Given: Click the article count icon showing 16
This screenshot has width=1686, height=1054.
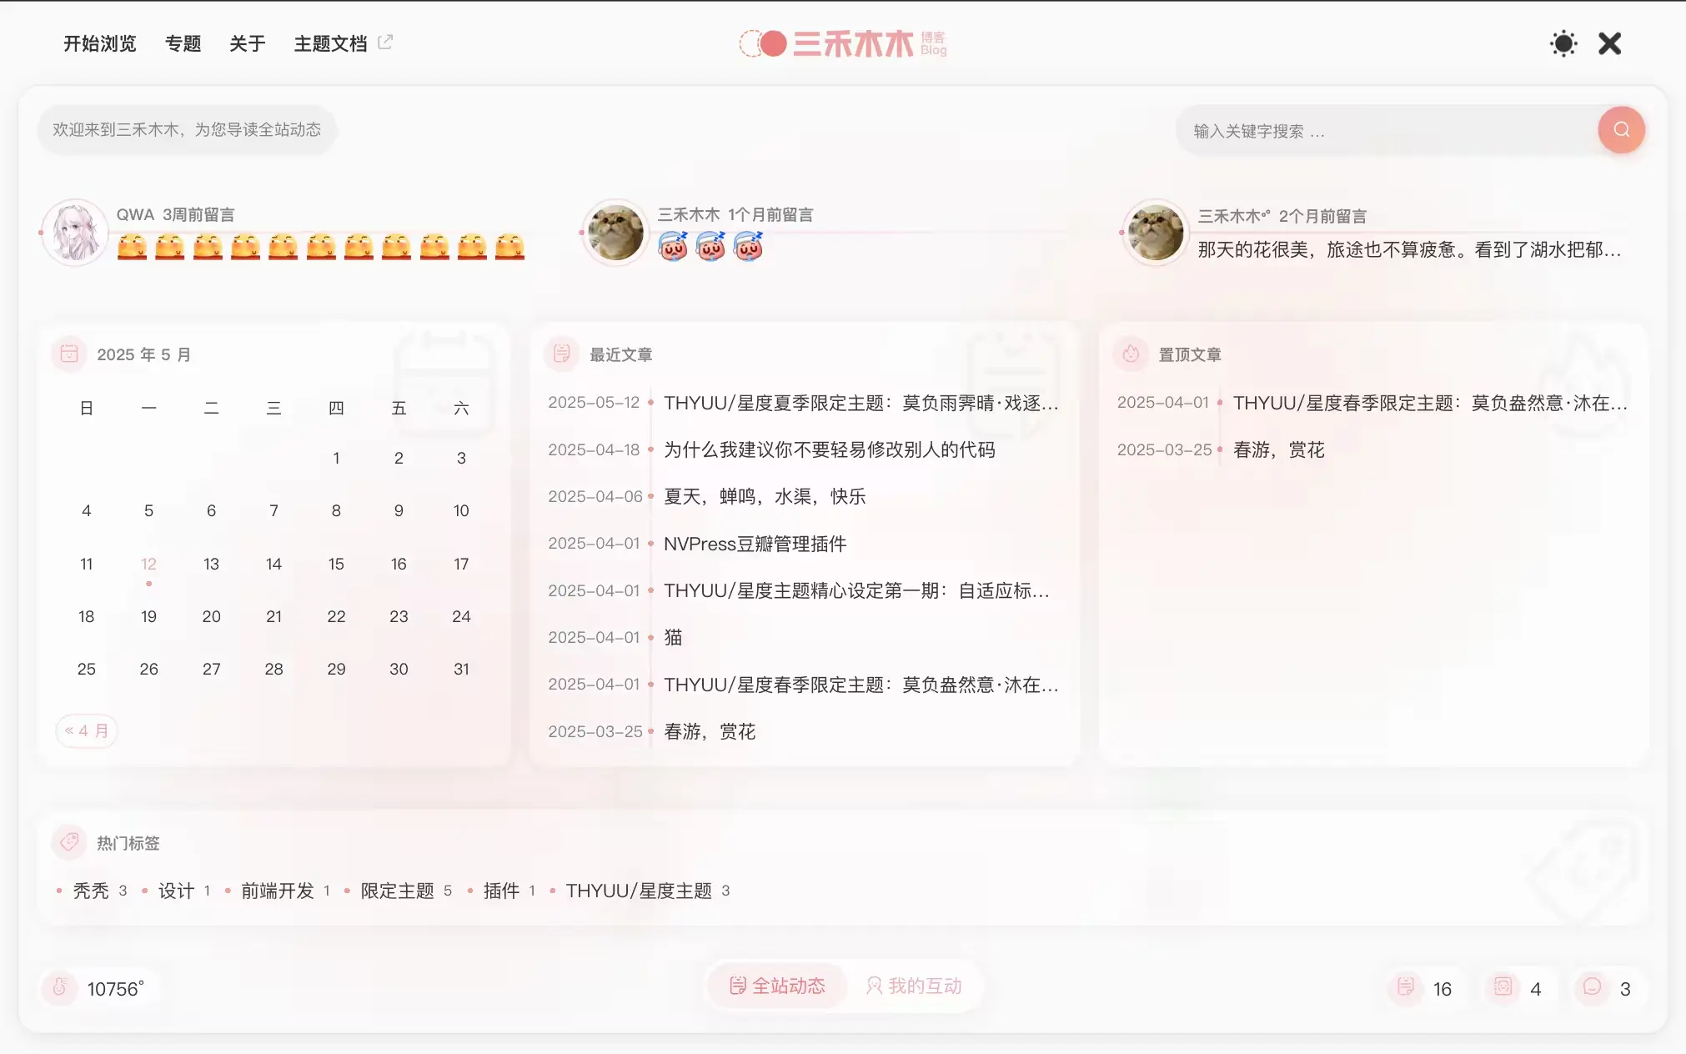Looking at the screenshot, I should pyautogui.click(x=1406, y=987).
